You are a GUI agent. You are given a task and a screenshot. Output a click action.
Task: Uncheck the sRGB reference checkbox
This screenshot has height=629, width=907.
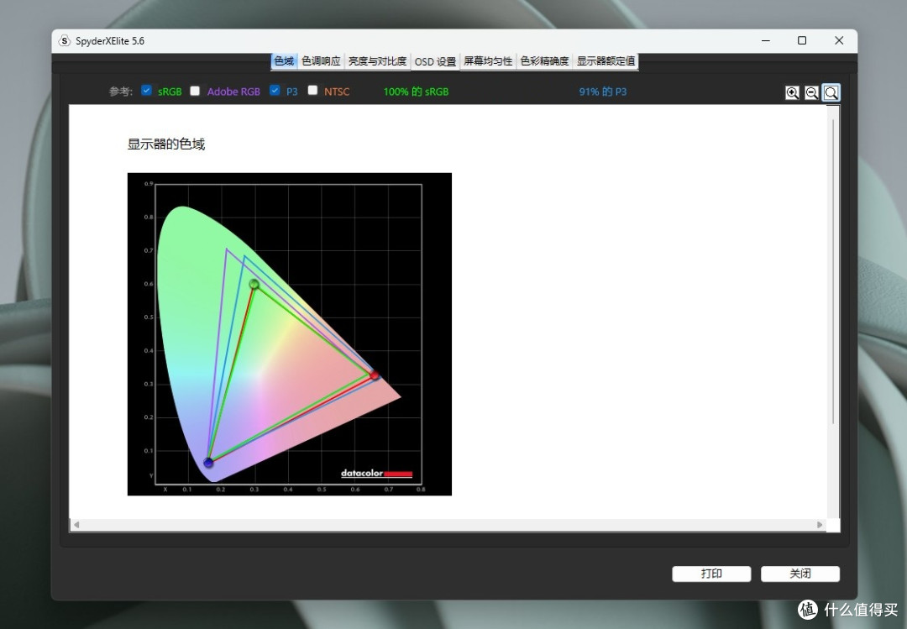click(146, 90)
